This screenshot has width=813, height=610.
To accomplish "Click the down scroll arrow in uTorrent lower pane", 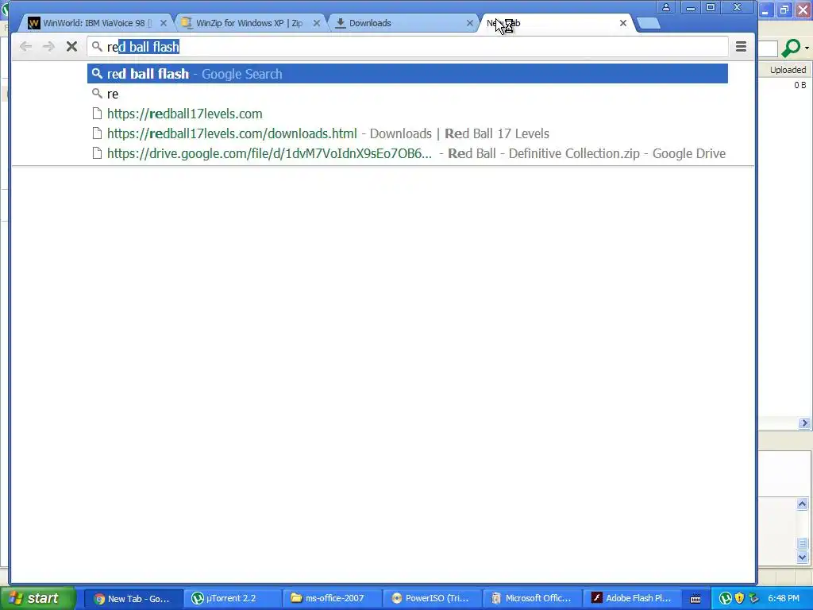I will click(802, 558).
